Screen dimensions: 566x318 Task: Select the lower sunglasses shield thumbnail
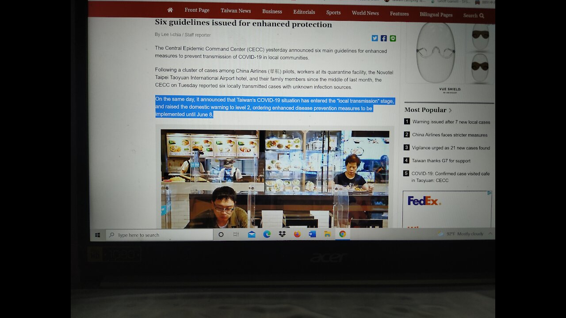pyautogui.click(x=480, y=67)
